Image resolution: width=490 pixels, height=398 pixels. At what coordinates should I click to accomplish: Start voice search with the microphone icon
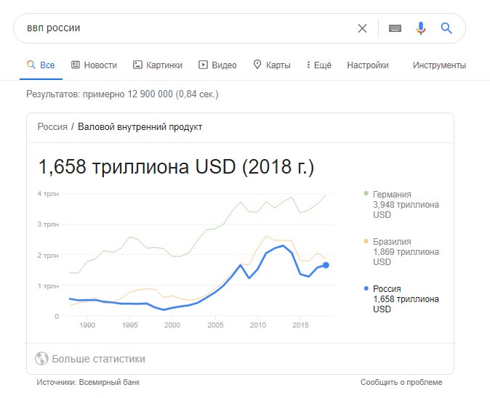(x=421, y=28)
